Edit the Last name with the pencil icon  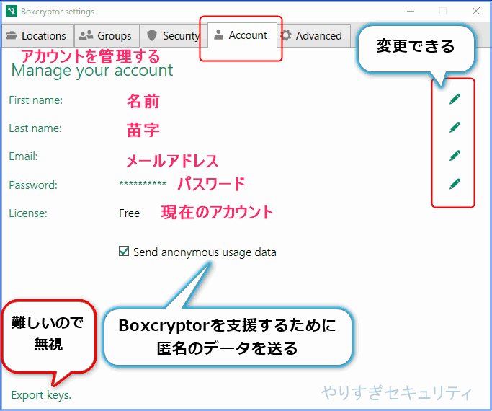(455, 127)
